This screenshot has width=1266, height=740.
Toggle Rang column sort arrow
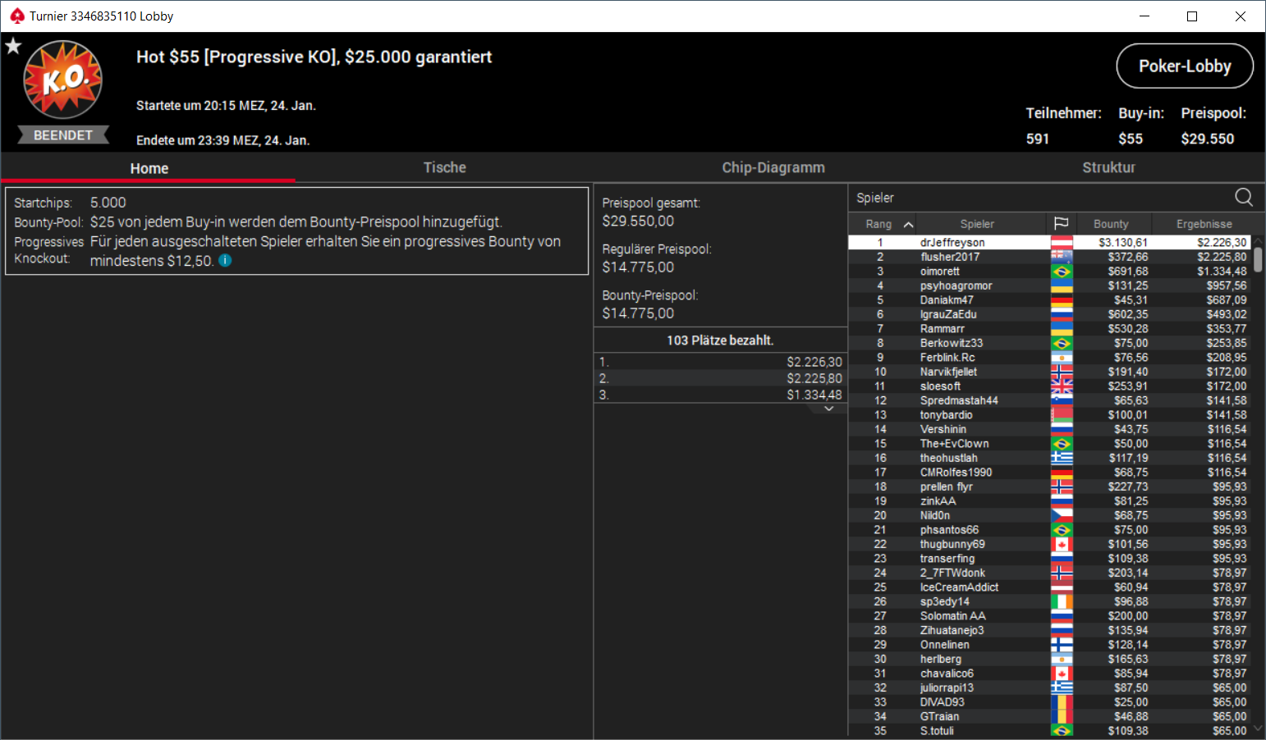click(x=908, y=224)
